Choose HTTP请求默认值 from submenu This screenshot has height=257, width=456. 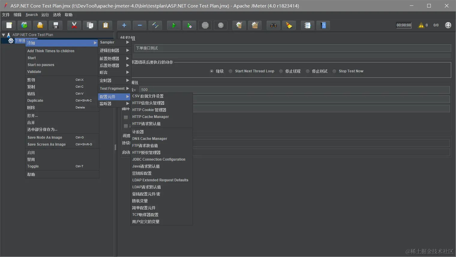click(x=161, y=124)
